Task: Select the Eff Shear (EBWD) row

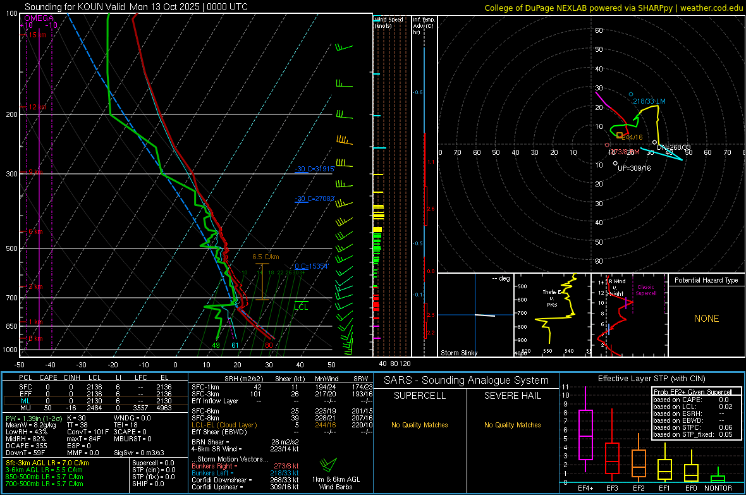Action: (282, 432)
